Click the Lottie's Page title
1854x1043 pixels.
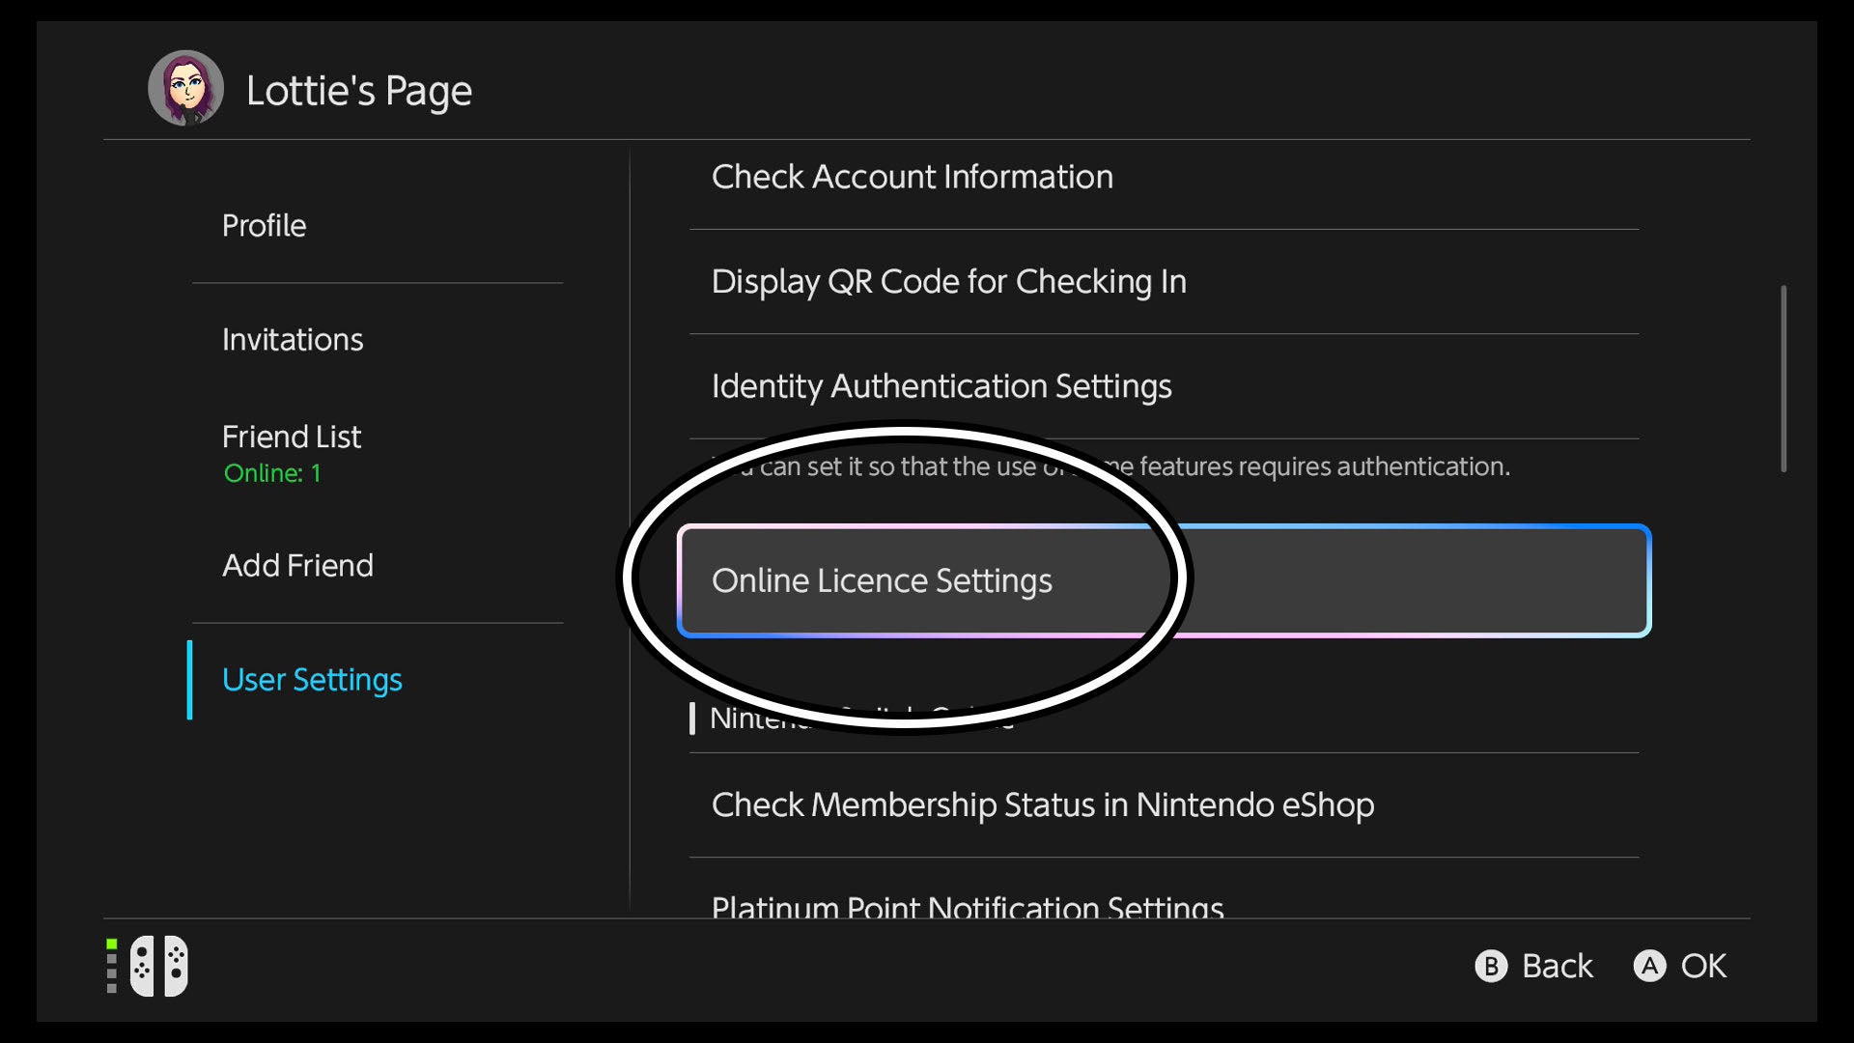358,91
